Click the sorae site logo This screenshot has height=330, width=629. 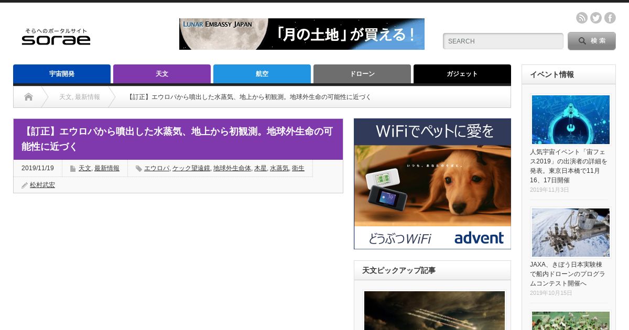(56, 37)
